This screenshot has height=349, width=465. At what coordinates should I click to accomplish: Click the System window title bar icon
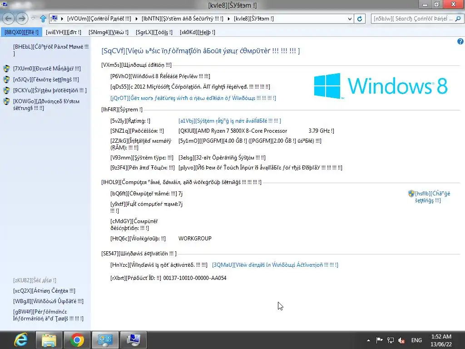(x=5, y=4)
